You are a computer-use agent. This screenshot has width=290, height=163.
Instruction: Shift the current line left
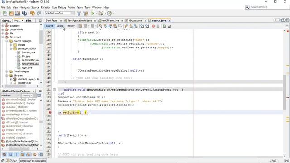coord(142,26)
